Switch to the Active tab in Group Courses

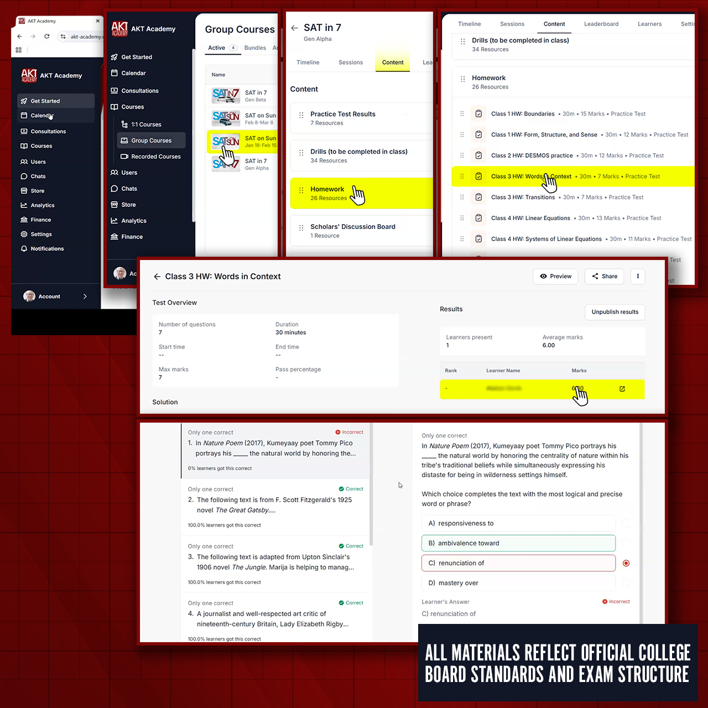pos(222,48)
